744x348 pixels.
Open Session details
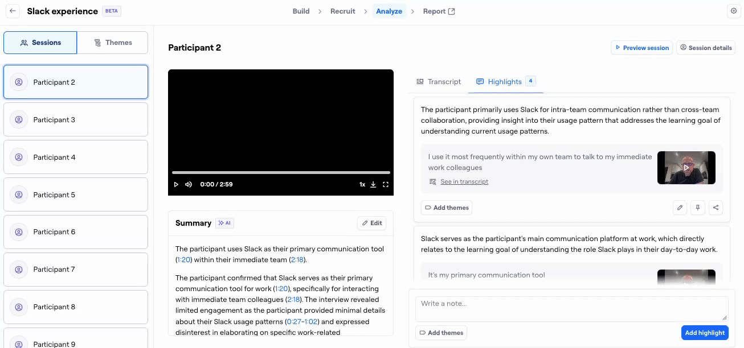[x=706, y=48]
